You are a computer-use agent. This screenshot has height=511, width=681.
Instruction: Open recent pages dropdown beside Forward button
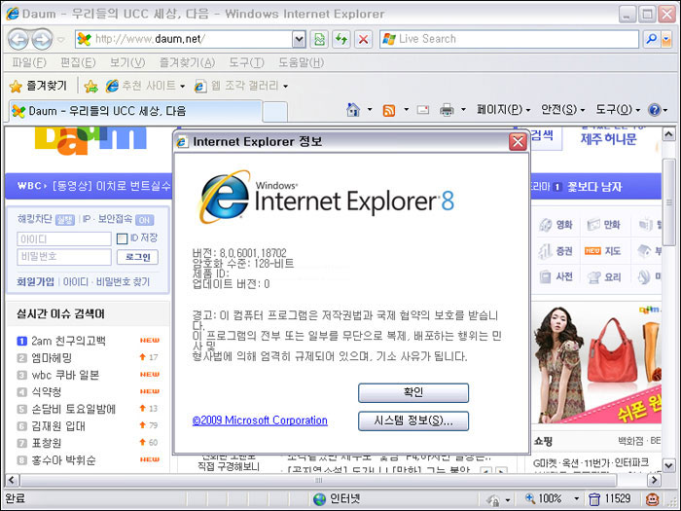(61, 40)
